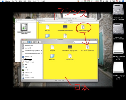The image size is (126, 100).
Task: Click the volume icon in the menu bar
Action: (x=104, y=1)
